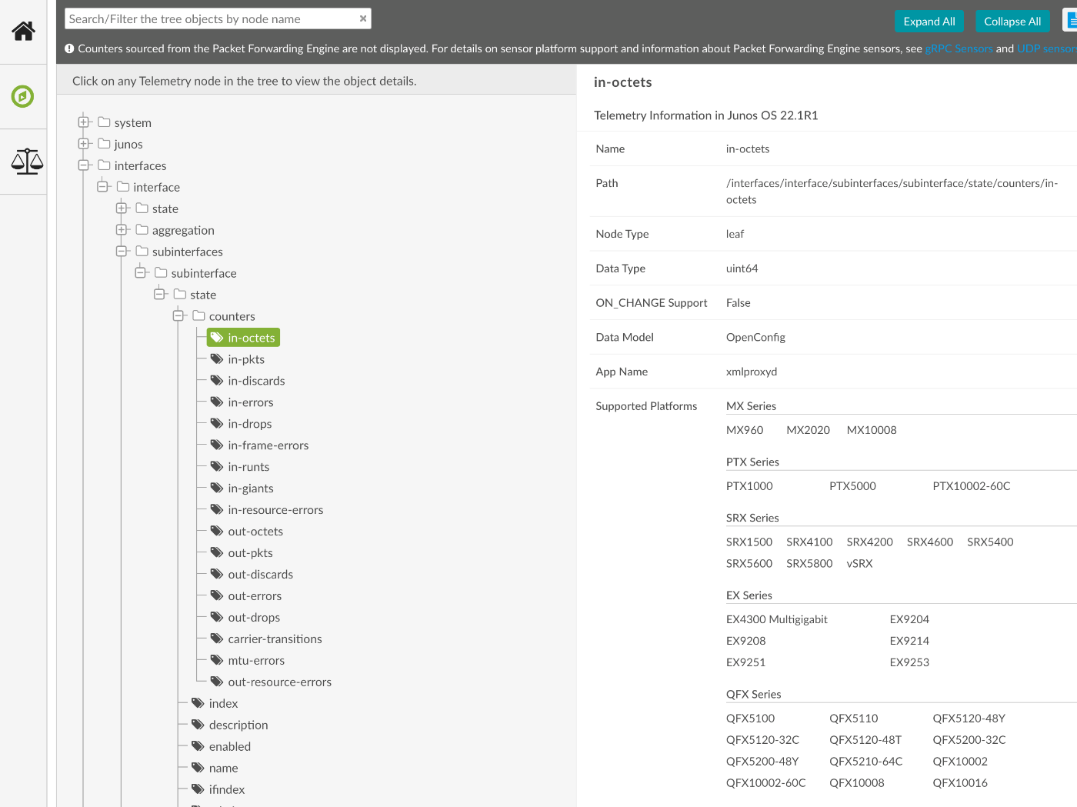Click the tag icon next to in-drops
Screen dimensions: 1077x807
click(x=217, y=424)
